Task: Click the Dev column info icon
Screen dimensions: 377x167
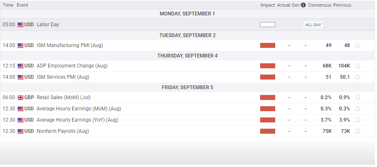Action: click(303, 5)
